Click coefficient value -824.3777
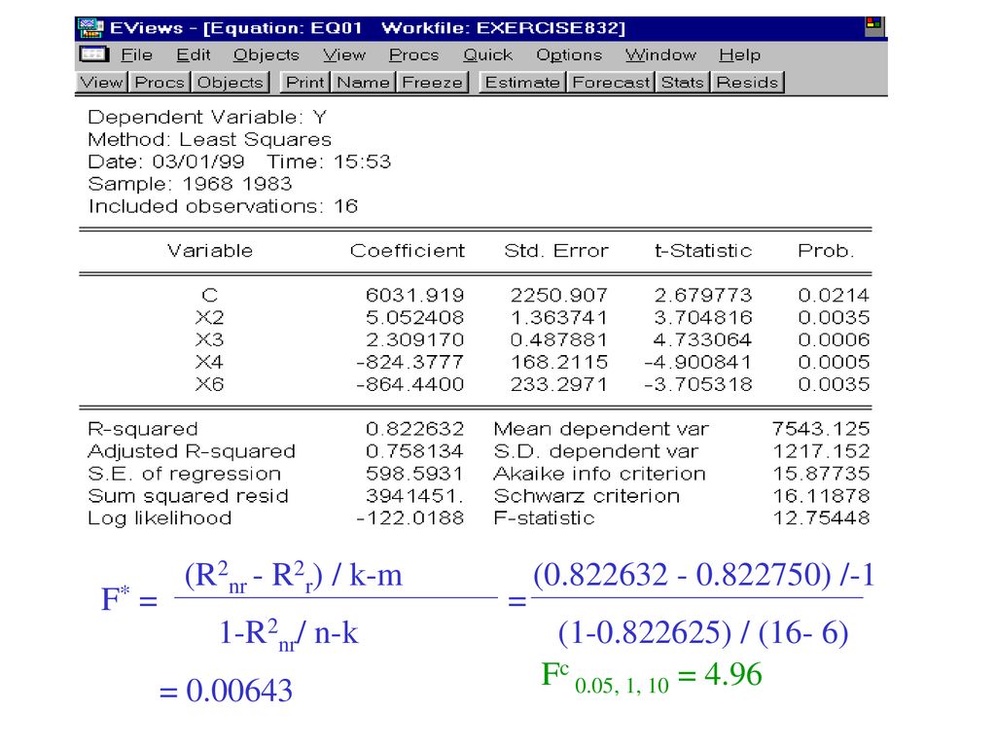 (x=410, y=362)
